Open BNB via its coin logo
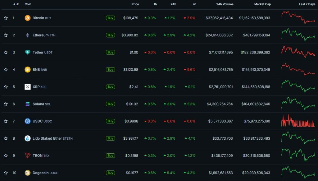 (28, 69)
